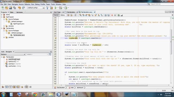Click the Open Project toolbar icon

point(11,8)
